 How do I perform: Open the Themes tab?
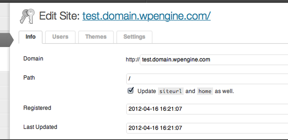tap(96, 37)
